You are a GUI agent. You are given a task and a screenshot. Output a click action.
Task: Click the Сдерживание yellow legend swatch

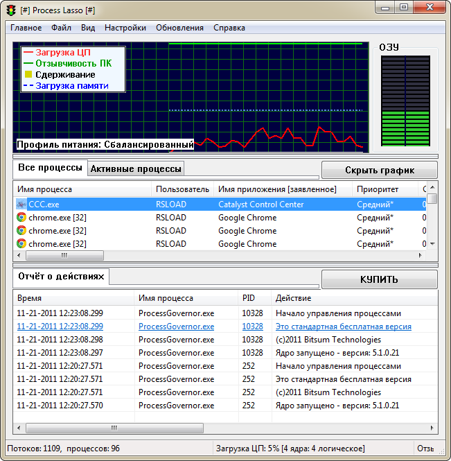point(28,74)
